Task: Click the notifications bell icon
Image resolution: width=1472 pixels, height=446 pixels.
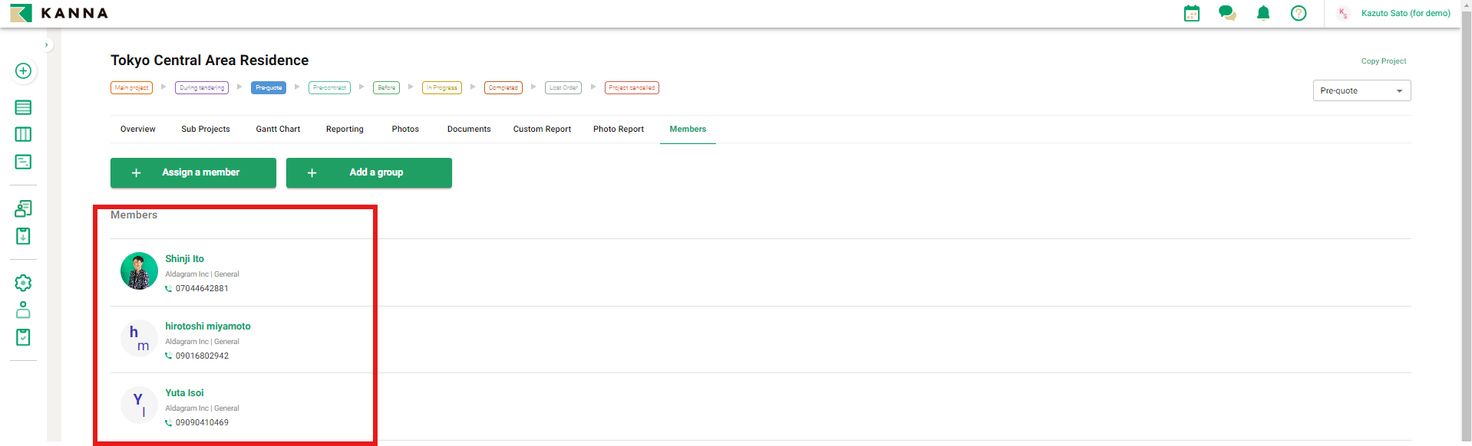Action: tap(1263, 13)
